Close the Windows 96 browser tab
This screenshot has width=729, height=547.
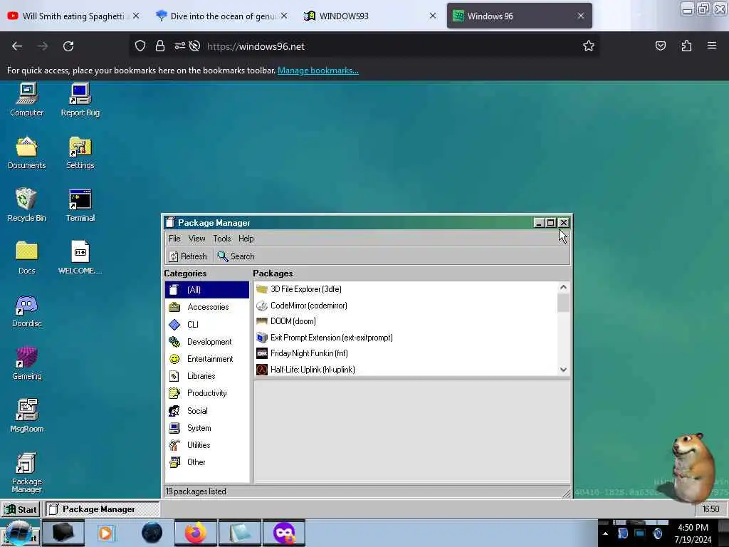click(x=581, y=16)
